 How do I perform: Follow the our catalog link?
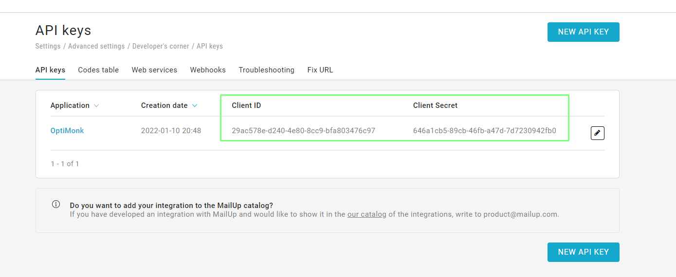click(366, 214)
